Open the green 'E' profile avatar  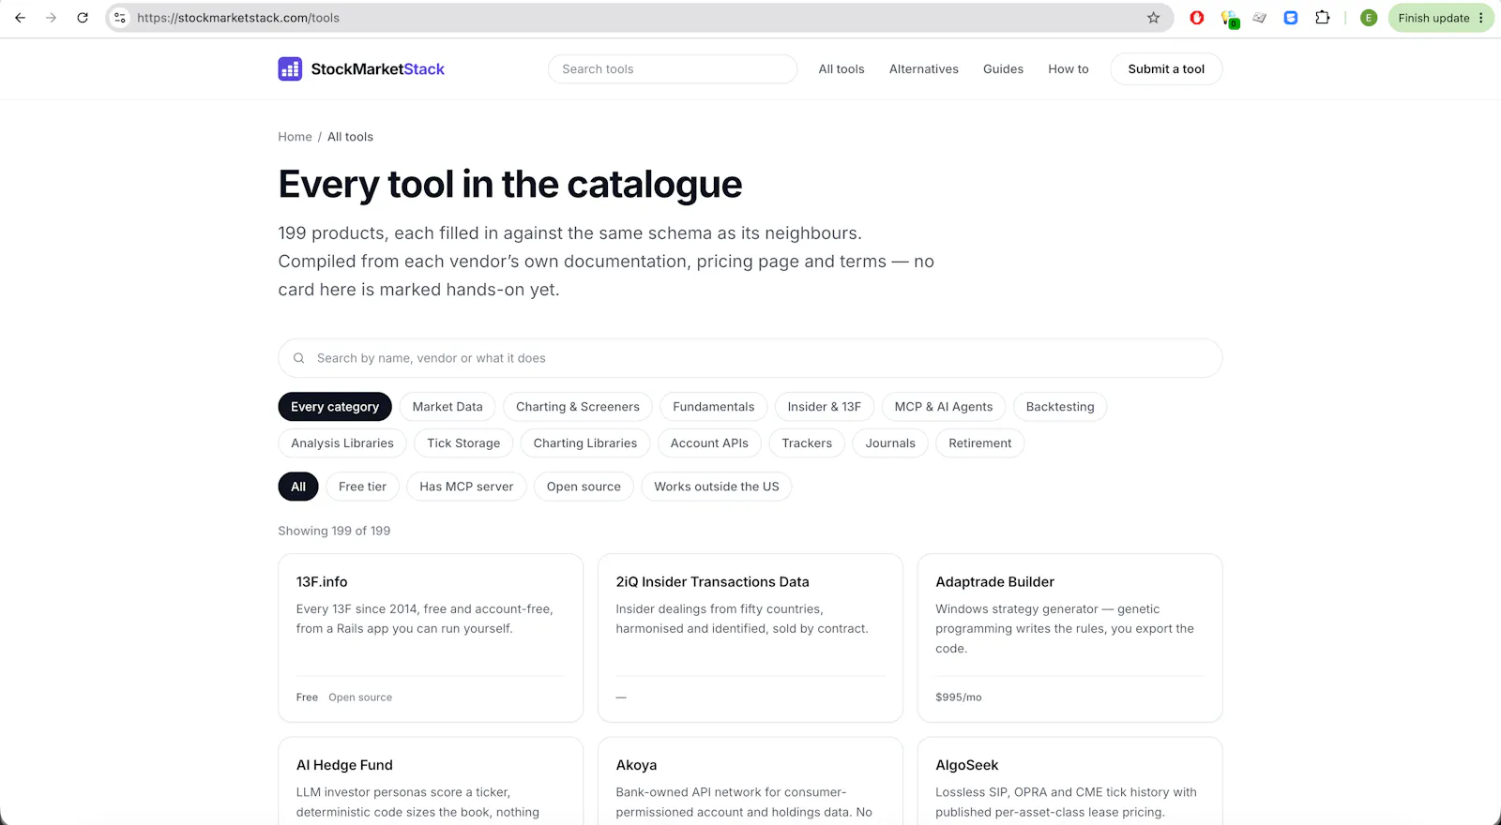click(1369, 18)
